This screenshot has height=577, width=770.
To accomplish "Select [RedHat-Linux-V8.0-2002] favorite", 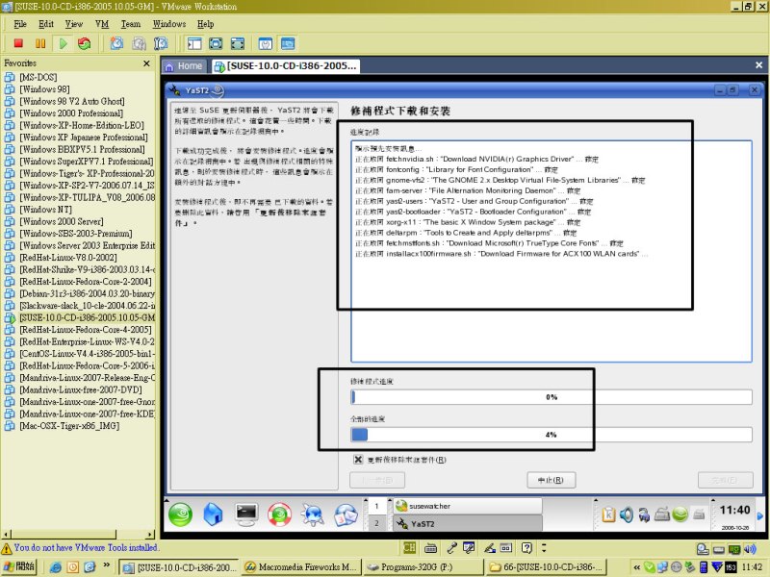I will tap(67, 257).
